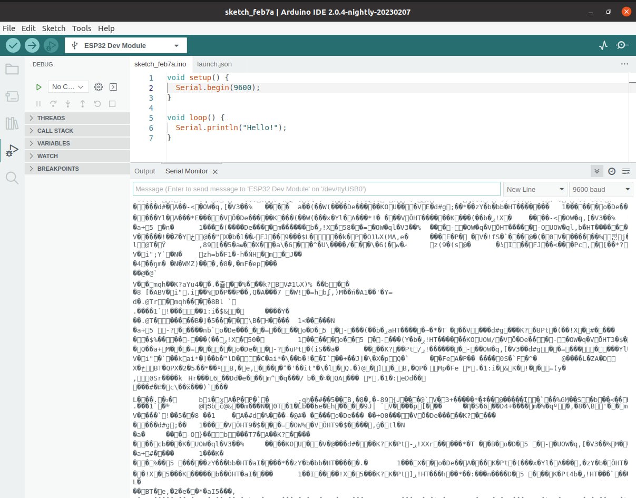The image size is (636, 498).
Task: Open launch.json via the debug gear icon
Action: tap(98, 87)
